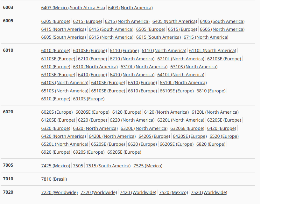
Task: Click the 6205 (Europe) link
Action: 56,21
